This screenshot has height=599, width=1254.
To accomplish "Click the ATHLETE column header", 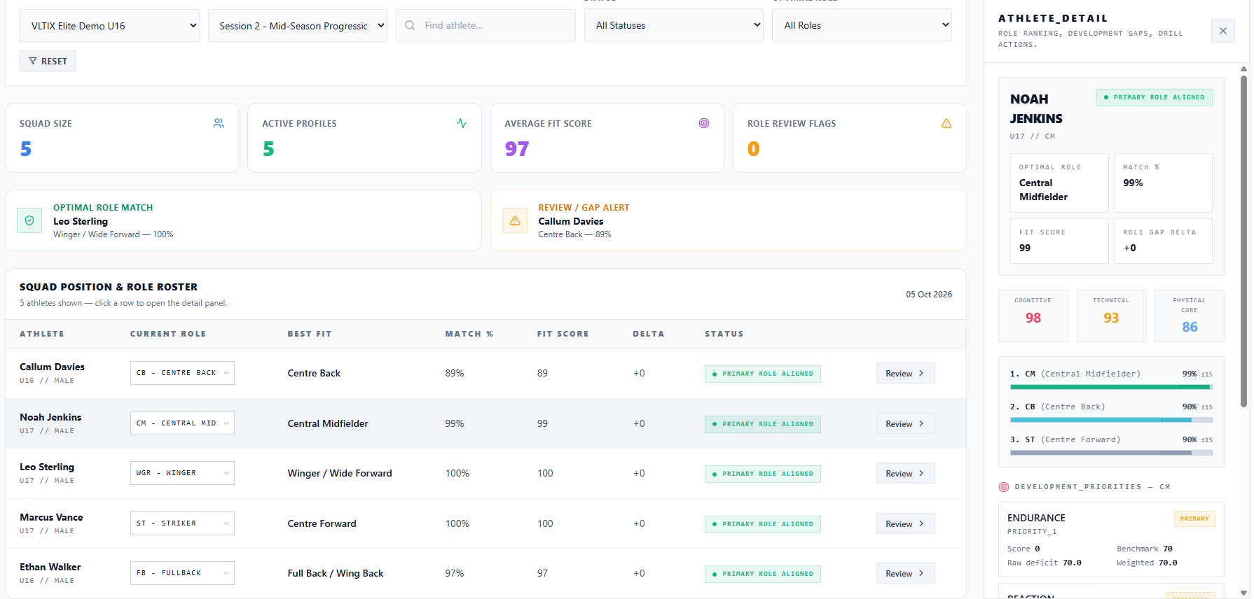I will point(42,334).
